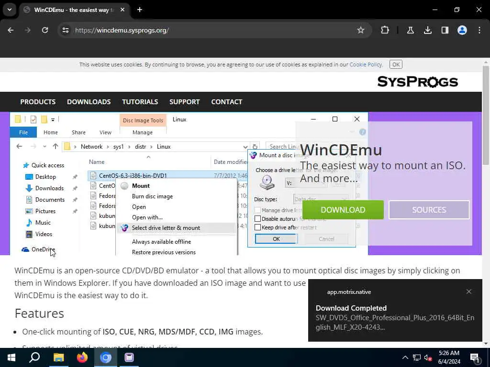This screenshot has height=367, width=490.
Task: Click the green DOWNLOAD button
Action: [343, 210]
